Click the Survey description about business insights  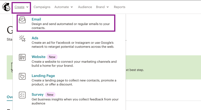[75, 101]
